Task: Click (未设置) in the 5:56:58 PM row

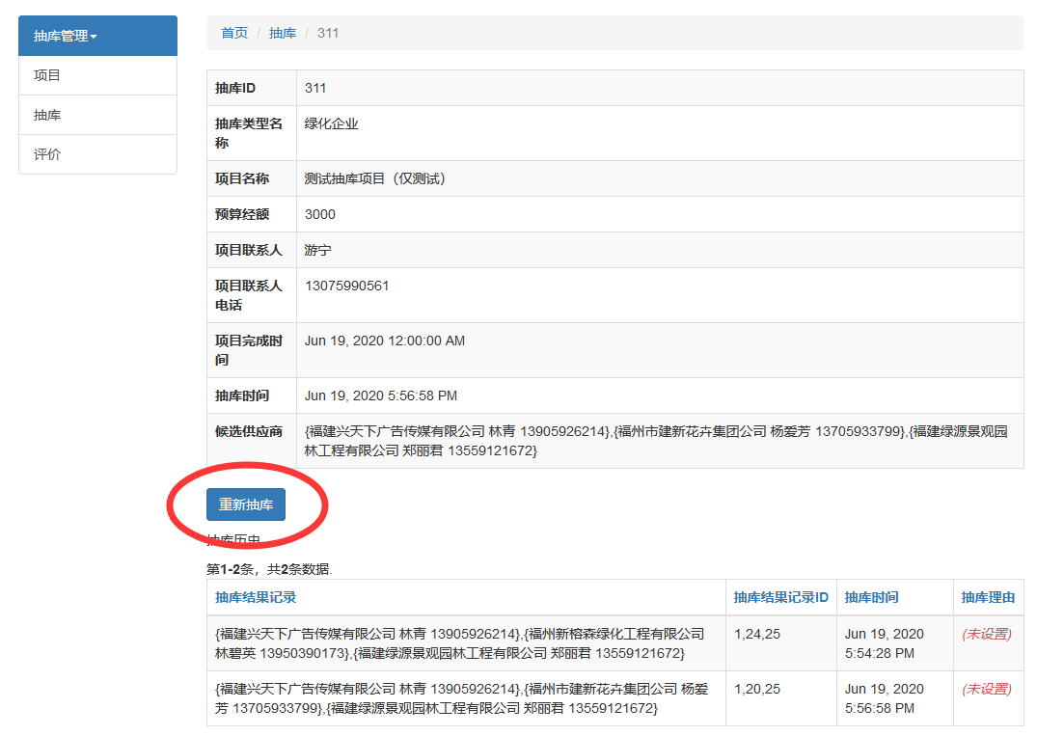Action: point(986,689)
